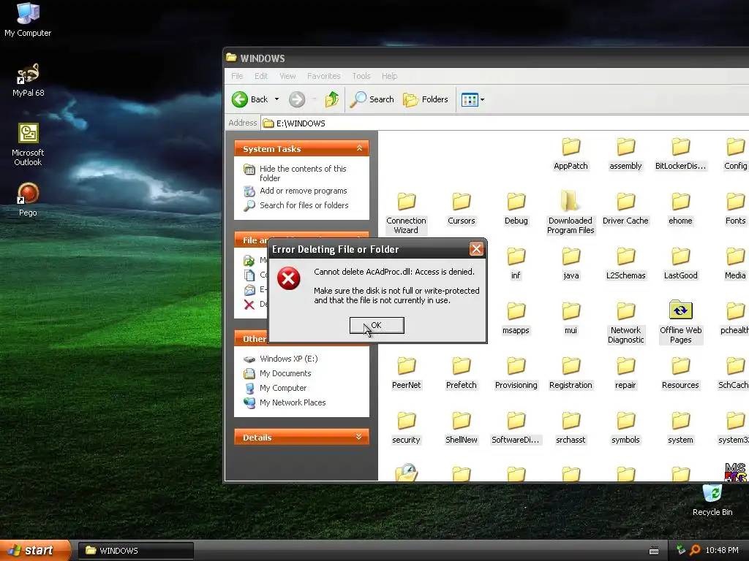The image size is (749, 561).
Task: Open Windows XP (E:) in Other Places
Action: (x=288, y=359)
